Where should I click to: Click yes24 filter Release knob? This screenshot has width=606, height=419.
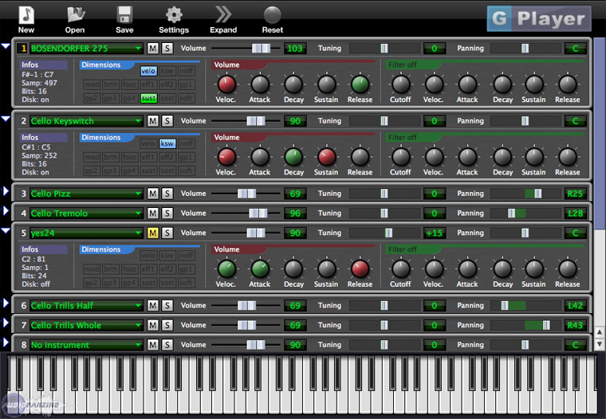tap(568, 268)
